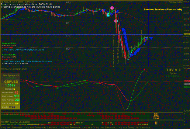Click the ATR stop-loss value 110

point(16,103)
